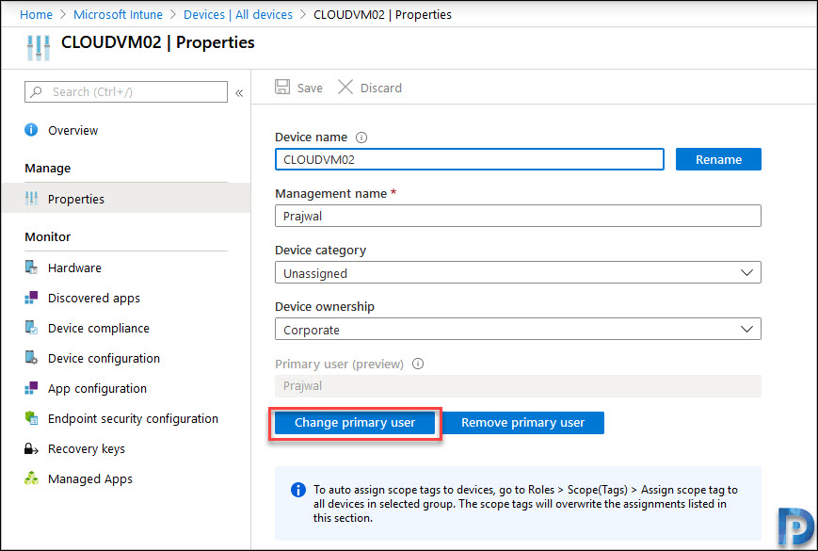Expand the Device category dropdown

(x=518, y=272)
